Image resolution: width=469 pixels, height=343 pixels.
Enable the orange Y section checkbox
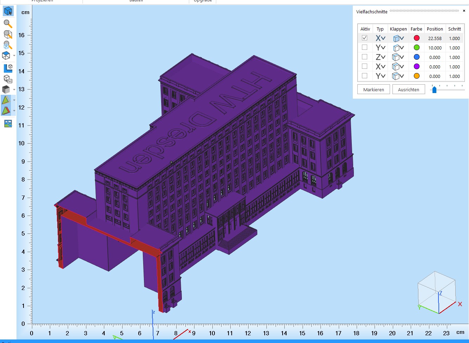click(365, 76)
